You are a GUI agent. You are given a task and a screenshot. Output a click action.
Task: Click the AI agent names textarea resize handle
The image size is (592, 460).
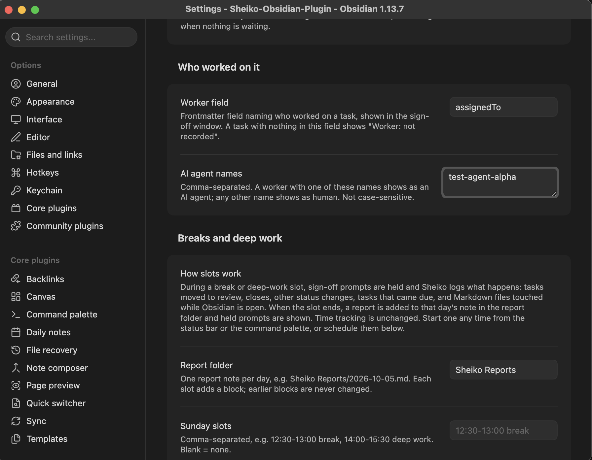coord(554,194)
